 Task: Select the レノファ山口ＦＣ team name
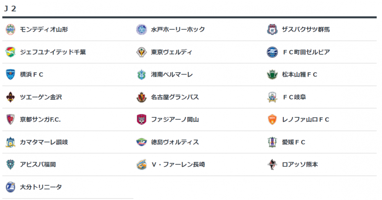305,120
